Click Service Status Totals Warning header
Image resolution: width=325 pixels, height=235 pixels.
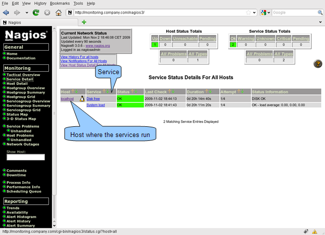point(246,39)
